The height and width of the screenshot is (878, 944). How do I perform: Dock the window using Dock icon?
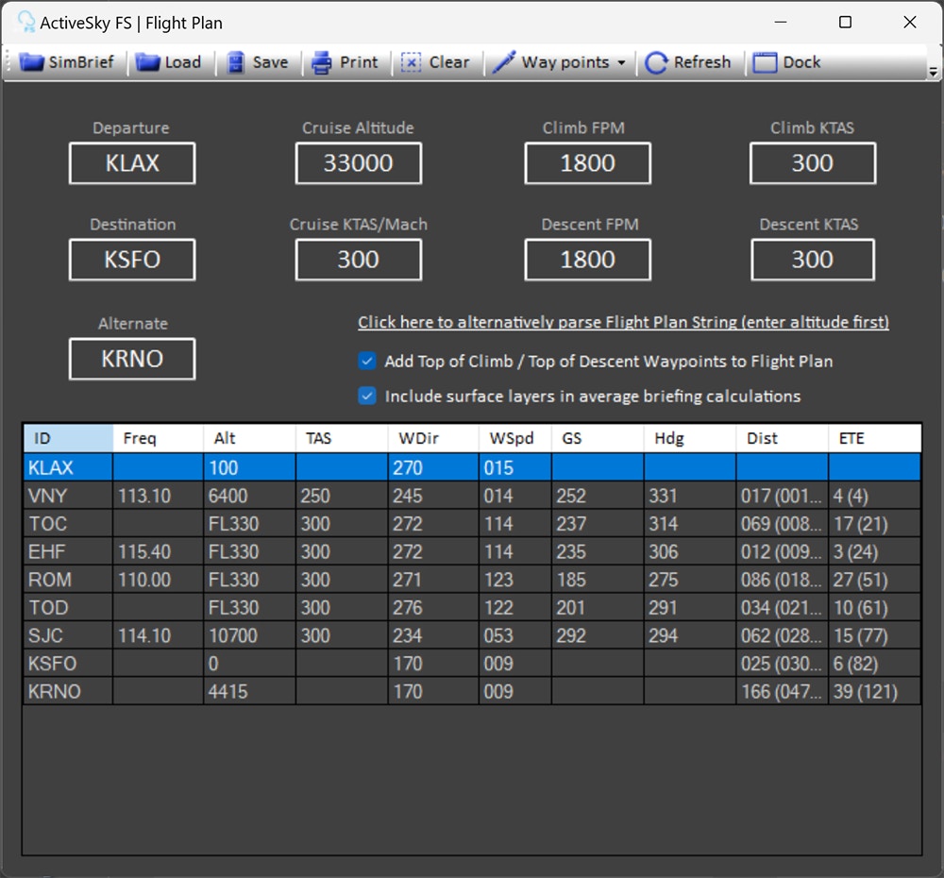[x=765, y=62]
